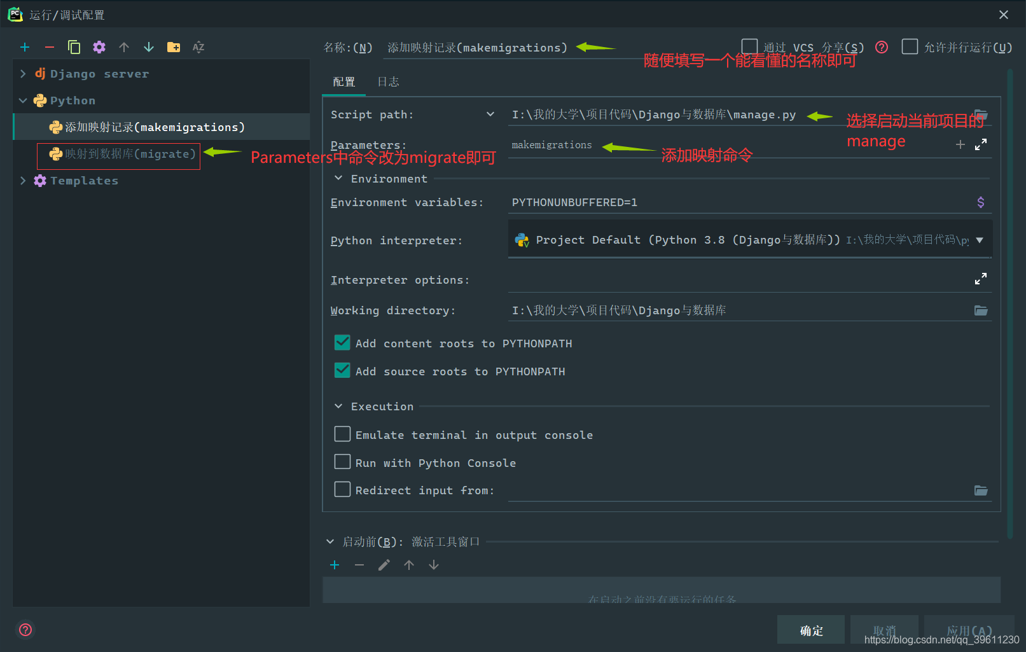Add parameter macro with plus icon
The height and width of the screenshot is (652, 1026).
click(x=960, y=144)
